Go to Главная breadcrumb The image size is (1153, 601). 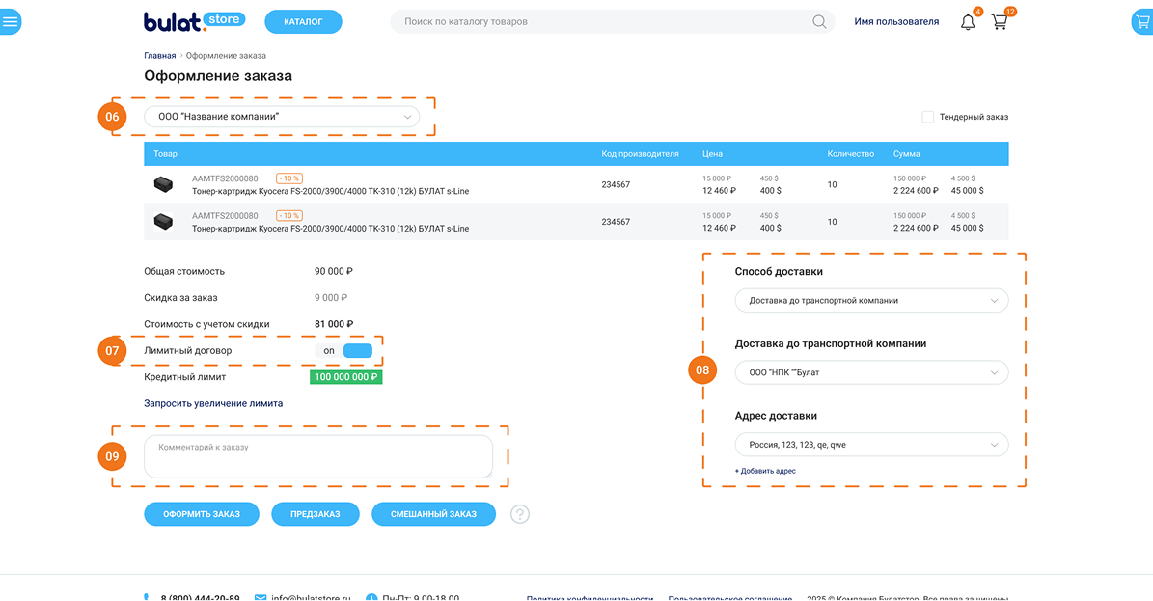(160, 56)
